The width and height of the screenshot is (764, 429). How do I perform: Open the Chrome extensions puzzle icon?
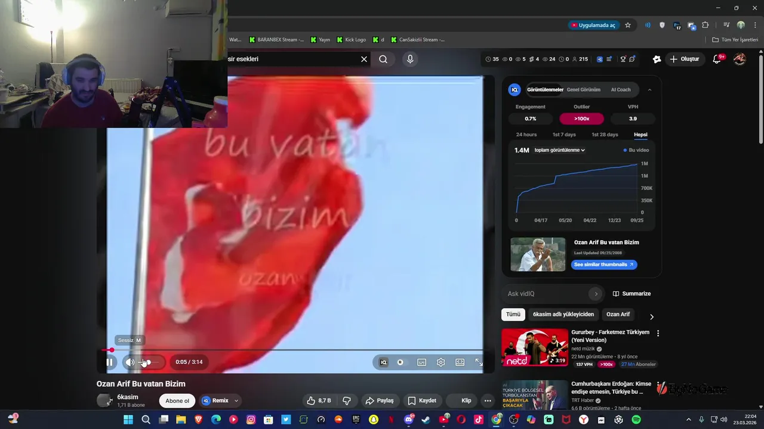point(706,25)
